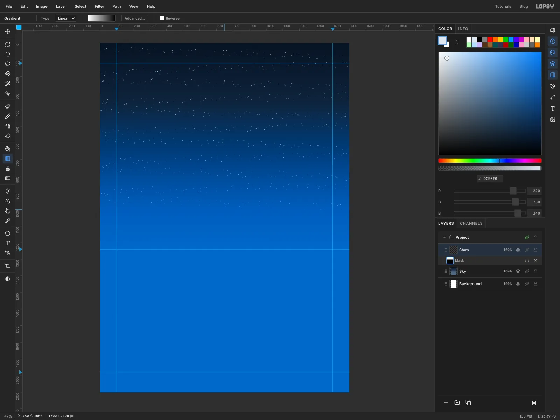The image size is (560, 420).
Task: Enable the Reverse gradient checkbox
Action: tap(162, 18)
